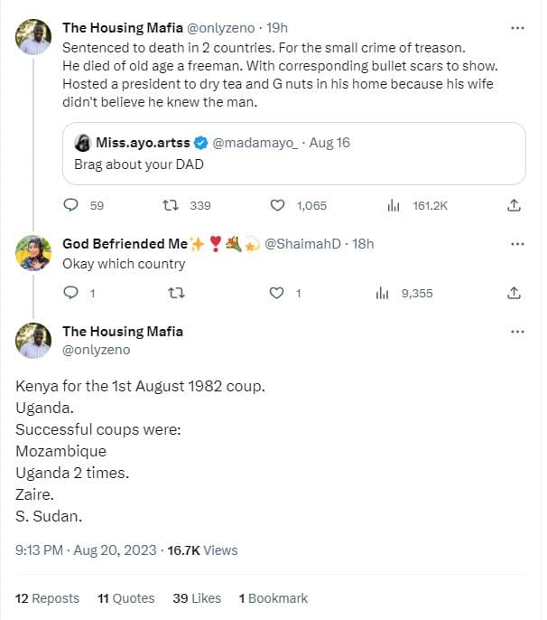The width and height of the screenshot is (547, 620).
Task: Like the tweet with 1,065 likes
Action: coord(279,206)
